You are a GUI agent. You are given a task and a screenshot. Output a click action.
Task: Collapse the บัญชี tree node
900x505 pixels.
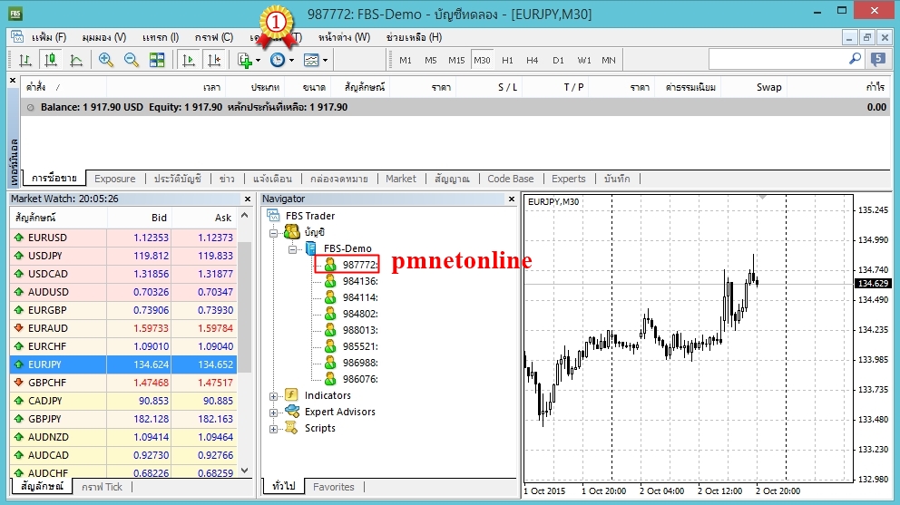click(x=274, y=233)
